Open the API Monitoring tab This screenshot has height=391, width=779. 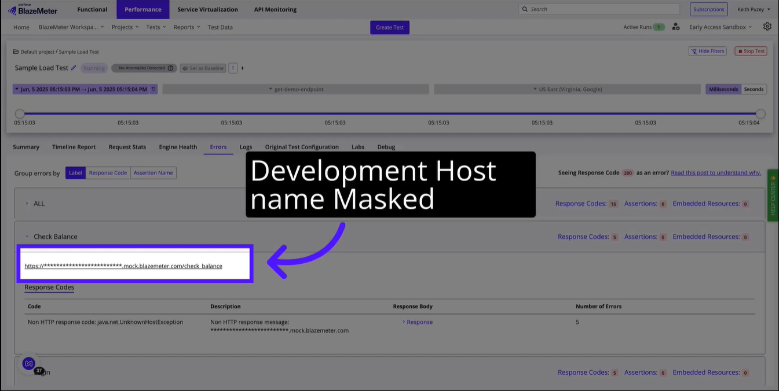point(275,9)
